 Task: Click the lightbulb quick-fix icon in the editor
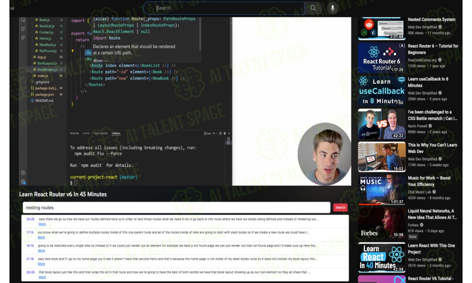(72, 51)
